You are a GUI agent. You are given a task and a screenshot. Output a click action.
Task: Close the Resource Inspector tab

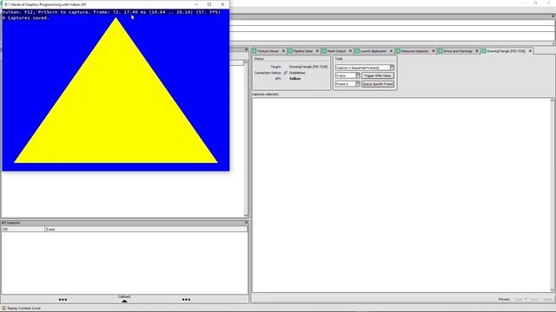(x=434, y=51)
